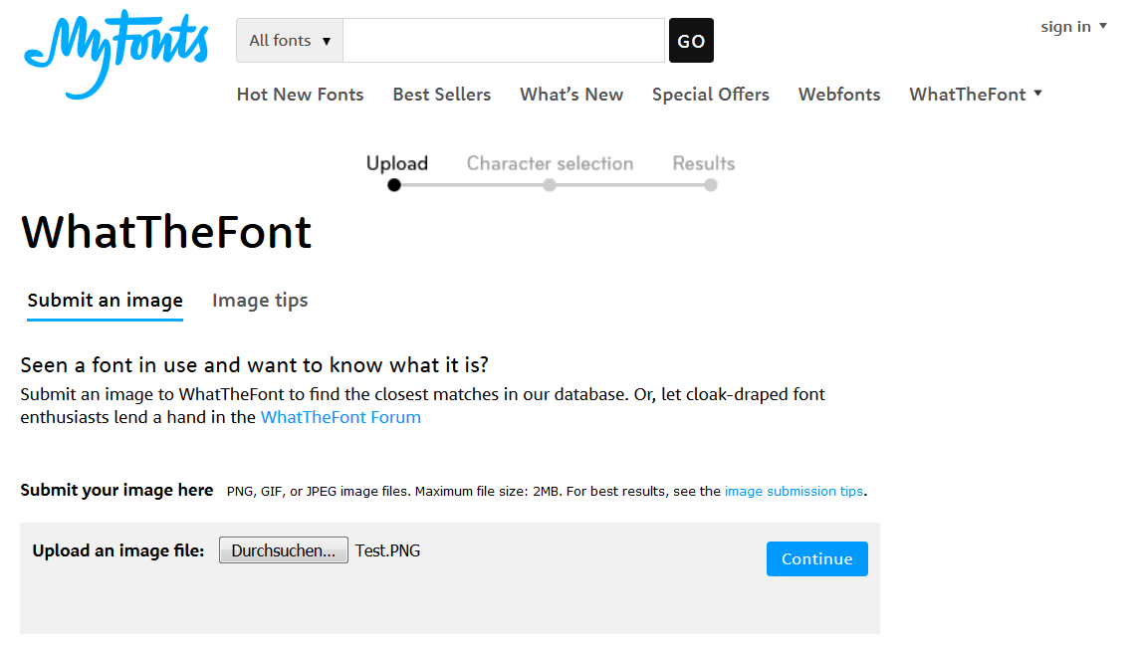This screenshot has width=1137, height=653.
Task: Open the WhatTheFont Forum link
Action: pos(341,417)
